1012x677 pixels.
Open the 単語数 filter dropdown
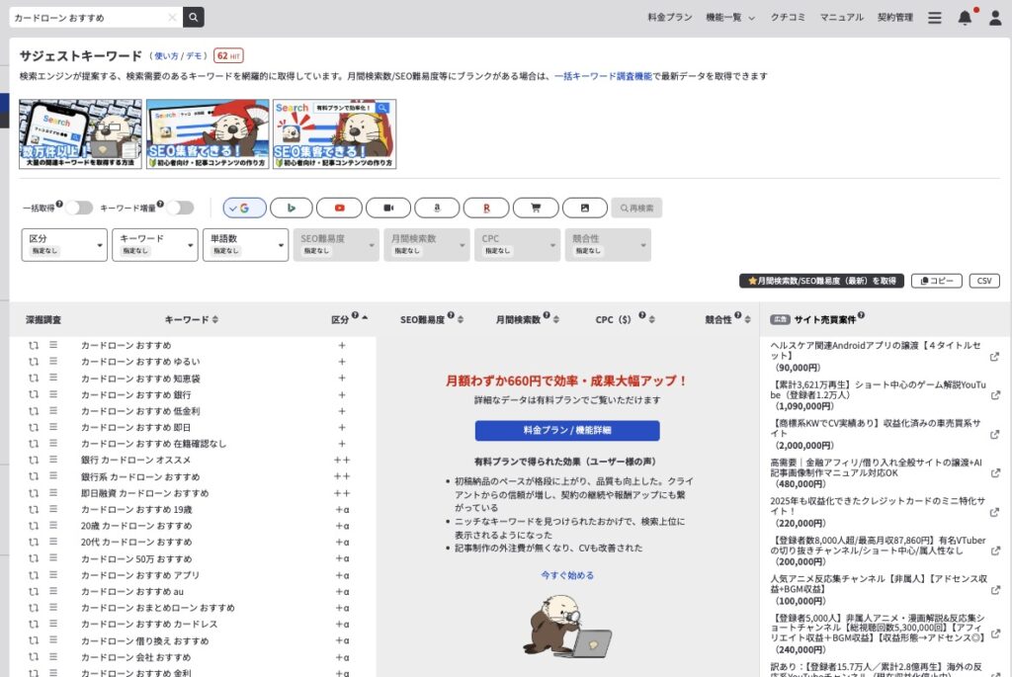pos(245,244)
